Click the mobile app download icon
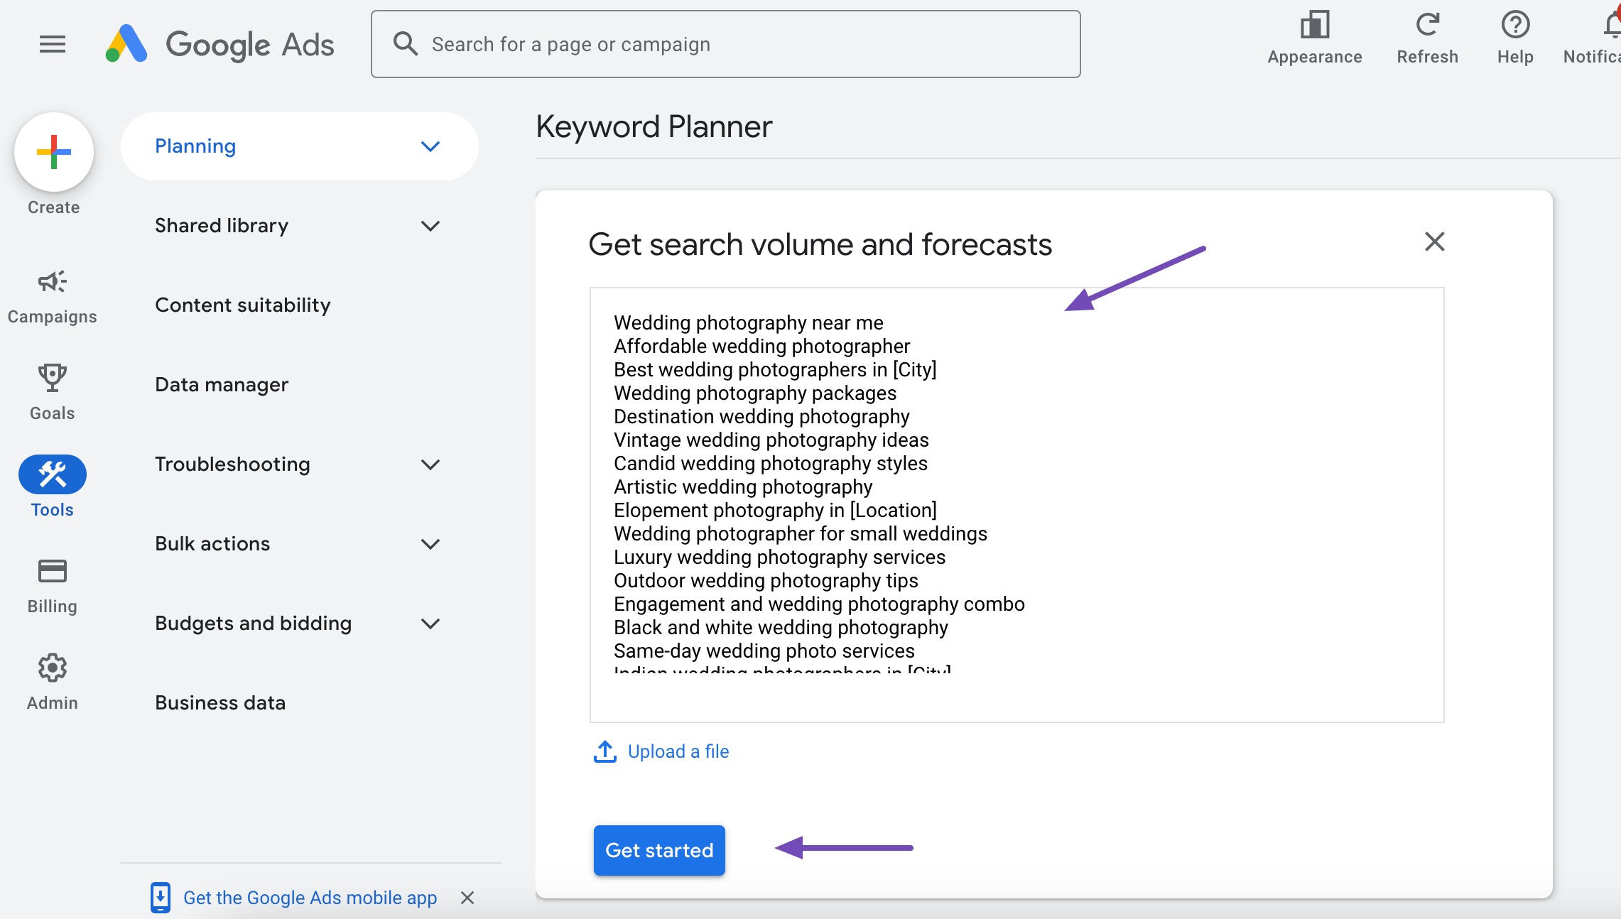 tap(161, 897)
